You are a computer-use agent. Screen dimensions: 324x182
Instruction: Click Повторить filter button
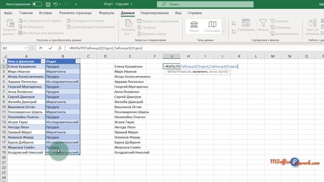coord(280,27)
